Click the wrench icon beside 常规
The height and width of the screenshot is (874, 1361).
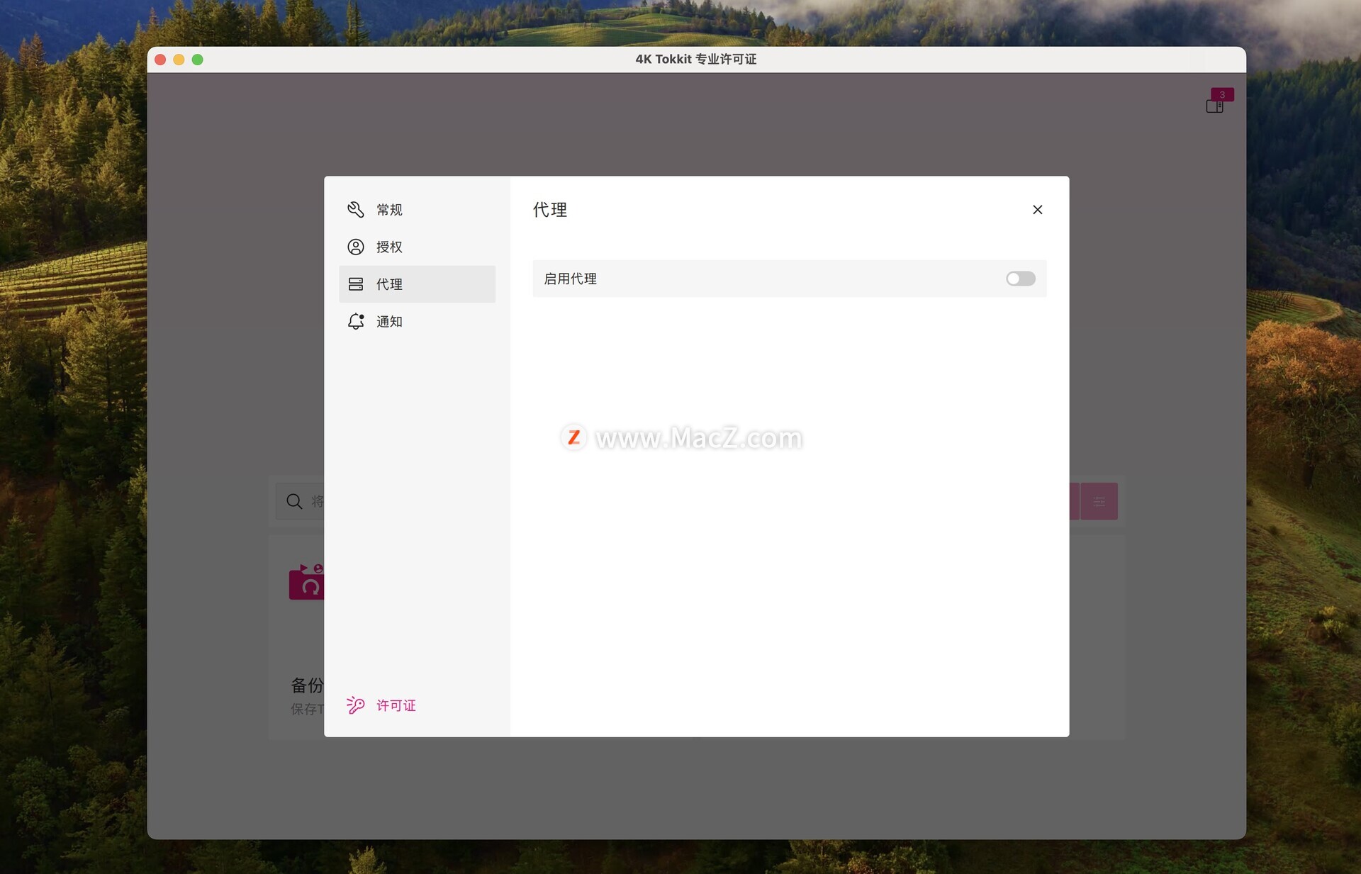pos(356,210)
